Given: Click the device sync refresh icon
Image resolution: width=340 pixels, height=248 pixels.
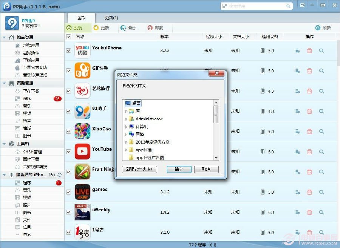Looking at the screenshot, I should 60,175.
